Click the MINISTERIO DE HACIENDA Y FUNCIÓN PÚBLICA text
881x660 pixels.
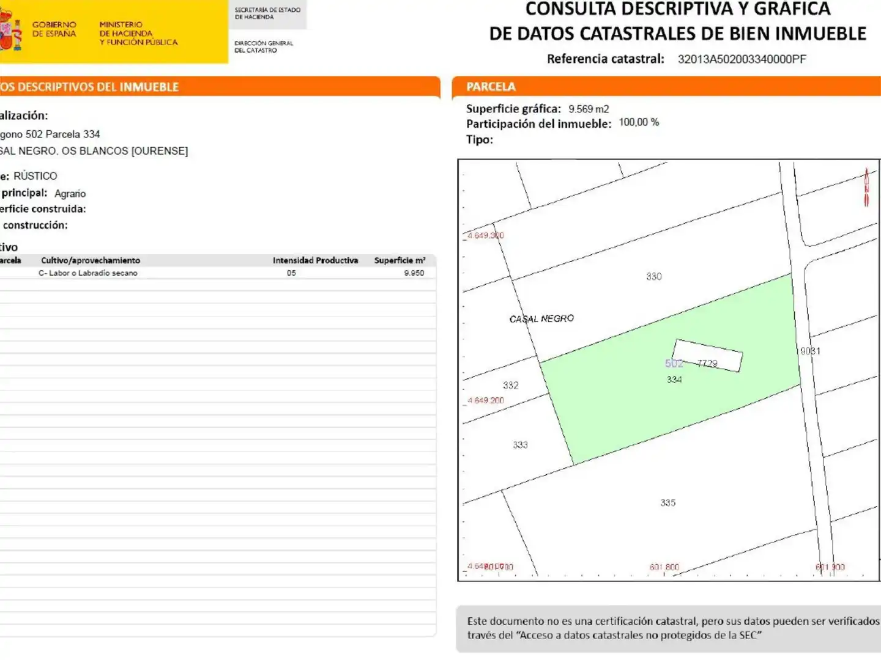139,34
